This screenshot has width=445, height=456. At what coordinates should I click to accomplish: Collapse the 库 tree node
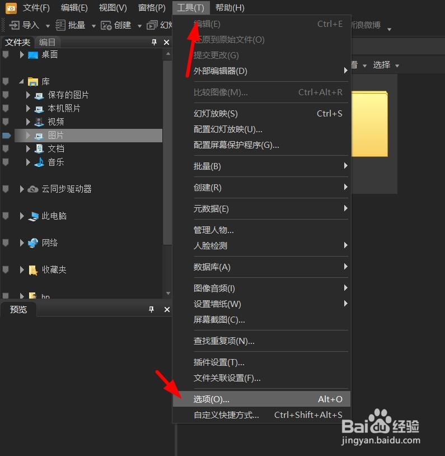coord(21,82)
